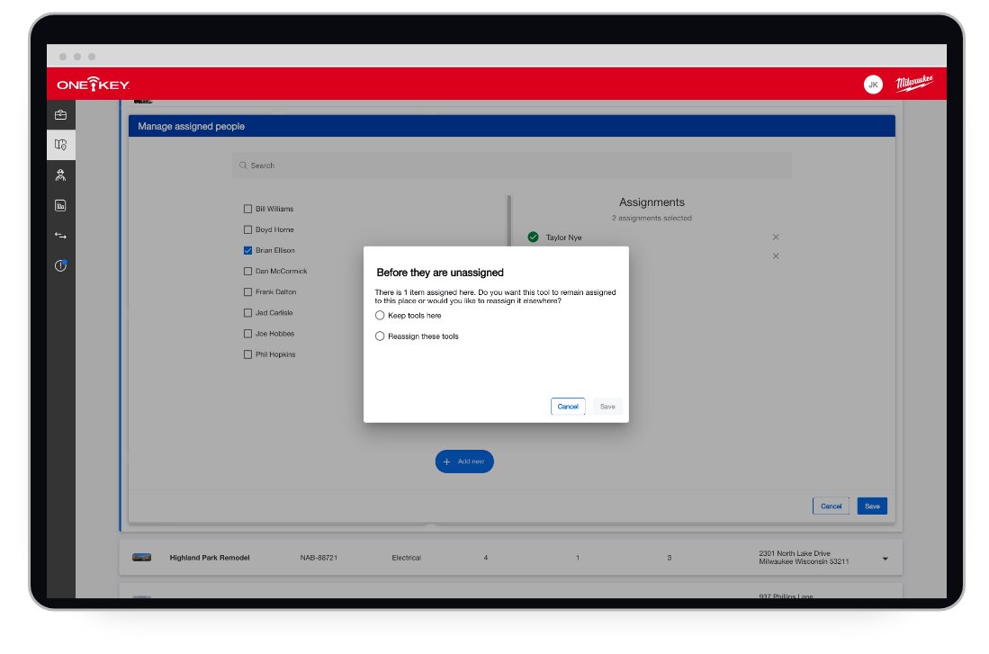Viewport: 989px width, 654px height.
Task: Click the people Search field
Action: pos(511,166)
